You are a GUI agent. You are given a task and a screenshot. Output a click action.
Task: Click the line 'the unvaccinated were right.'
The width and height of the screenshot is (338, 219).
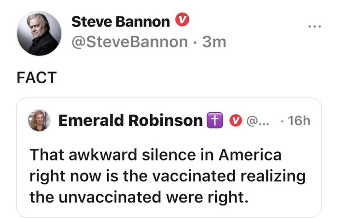click(138, 197)
